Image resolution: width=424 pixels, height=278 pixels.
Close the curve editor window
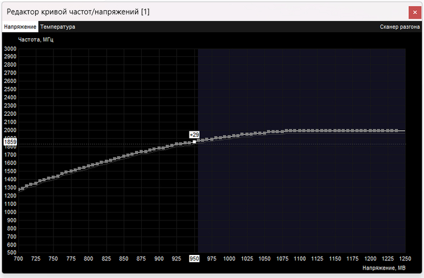[x=415, y=12]
